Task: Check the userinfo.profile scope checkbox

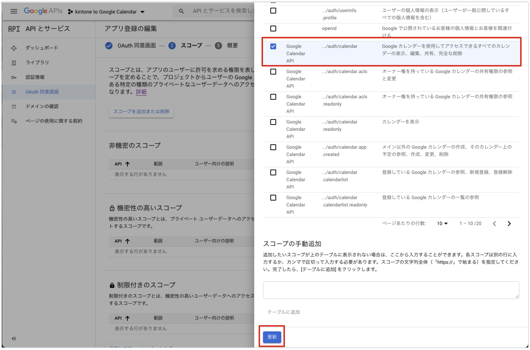Action: (273, 11)
